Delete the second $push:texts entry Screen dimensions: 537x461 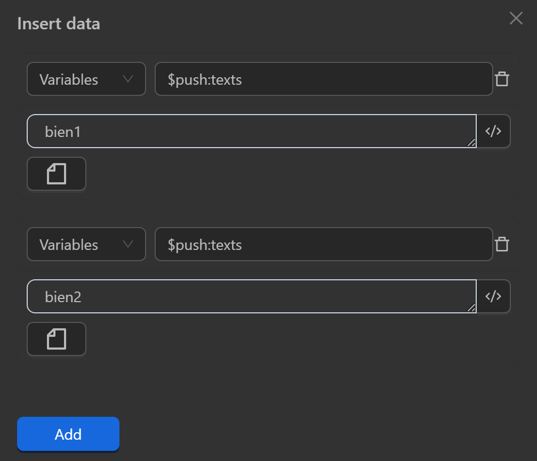pos(502,244)
